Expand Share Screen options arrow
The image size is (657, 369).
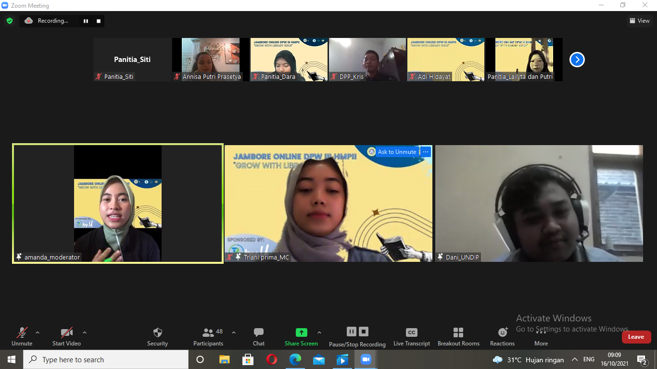point(319,332)
